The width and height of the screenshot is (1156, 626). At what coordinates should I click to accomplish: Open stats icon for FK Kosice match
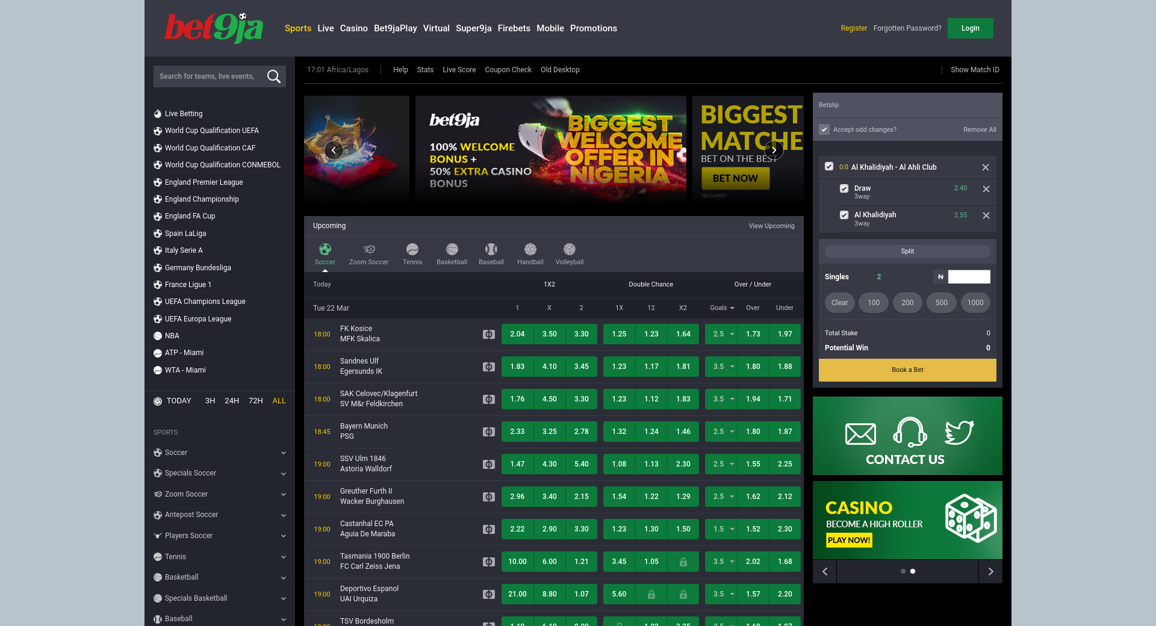(489, 334)
